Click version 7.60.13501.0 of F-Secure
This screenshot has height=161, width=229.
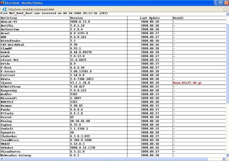tap(81, 71)
